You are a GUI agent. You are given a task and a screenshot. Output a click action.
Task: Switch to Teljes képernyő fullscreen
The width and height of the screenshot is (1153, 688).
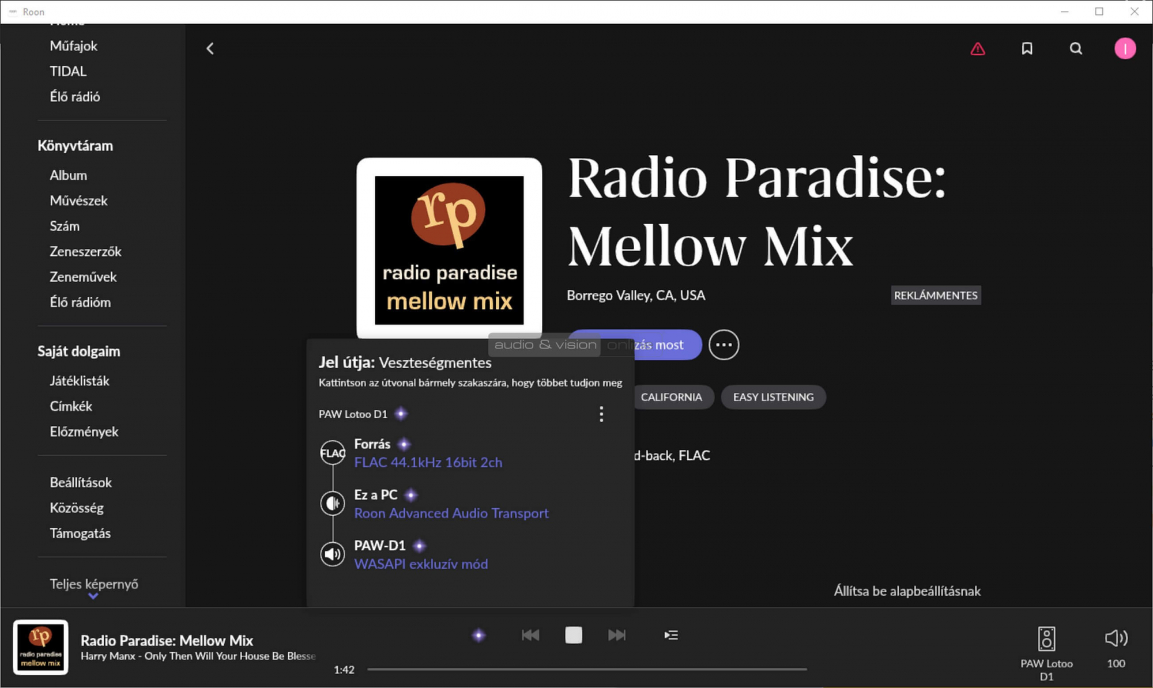tap(94, 584)
